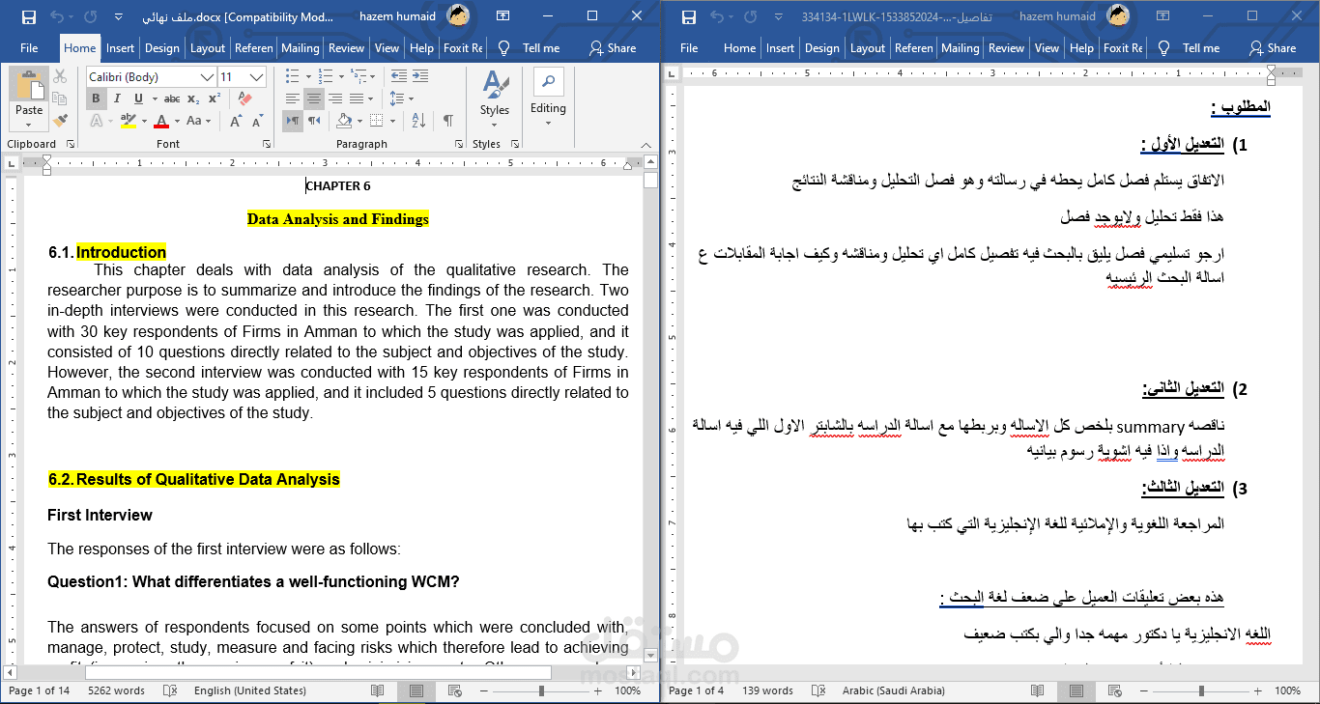Toggle Show/Hide paragraph marks
The height and width of the screenshot is (704, 1320).
(x=447, y=121)
